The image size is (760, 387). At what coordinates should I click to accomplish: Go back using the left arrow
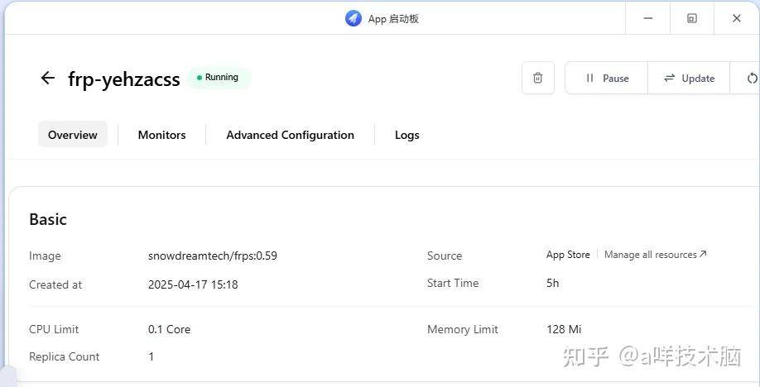pyautogui.click(x=47, y=78)
